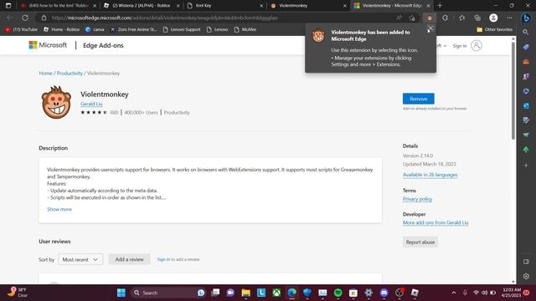Click the Microsoft logo
This screenshot has width=536, height=301.
(48, 45)
